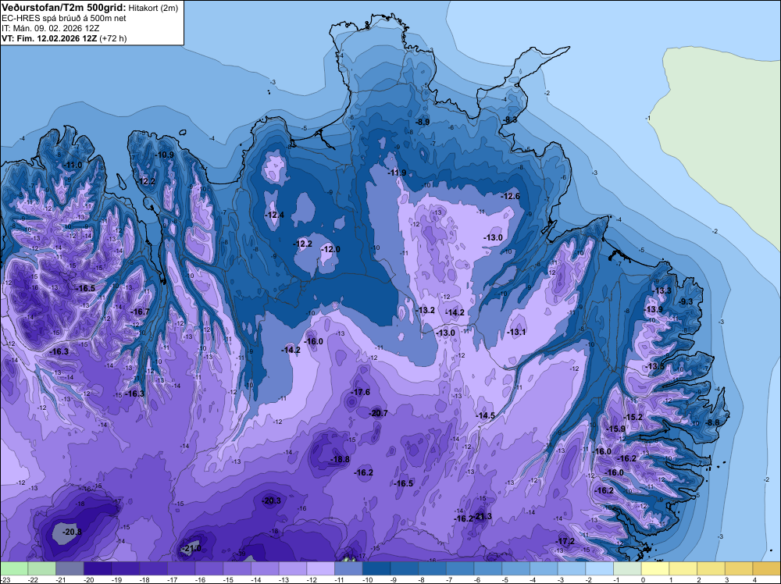The width and height of the screenshot is (781, 584).
Task: Click the -18.8 temperature value
Action: click(x=341, y=459)
